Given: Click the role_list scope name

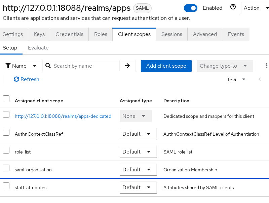Looking at the screenshot, I should [x=23, y=152].
